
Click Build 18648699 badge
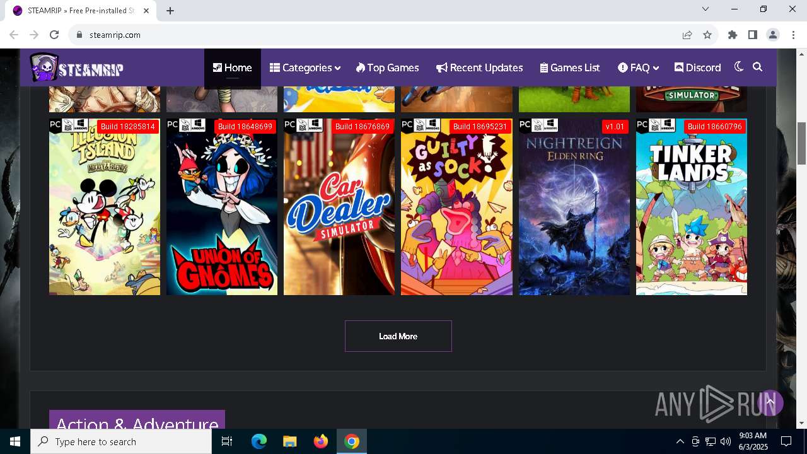pyautogui.click(x=245, y=127)
